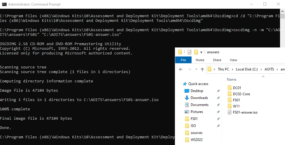This screenshot has width=285, height=145.
Task: Open Documents in the navigation pane
Action: (x=199, y=105)
